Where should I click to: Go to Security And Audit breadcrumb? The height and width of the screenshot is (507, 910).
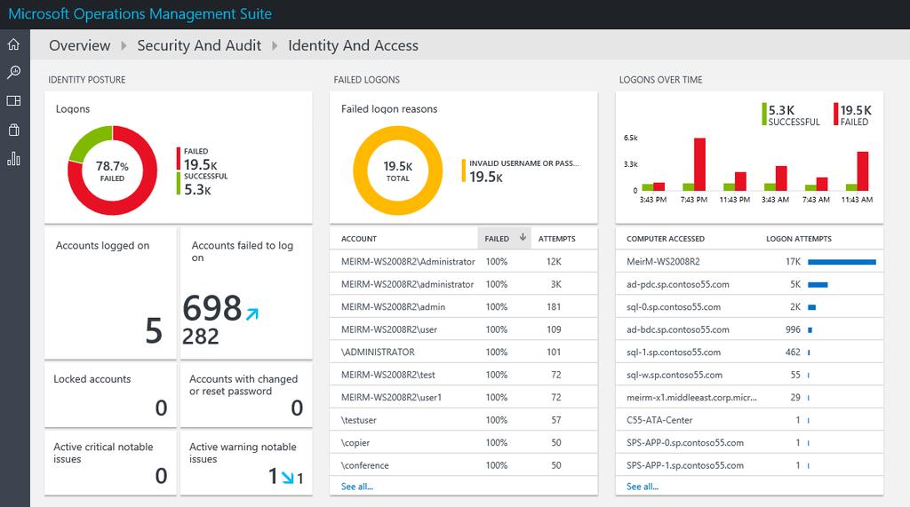coord(199,45)
